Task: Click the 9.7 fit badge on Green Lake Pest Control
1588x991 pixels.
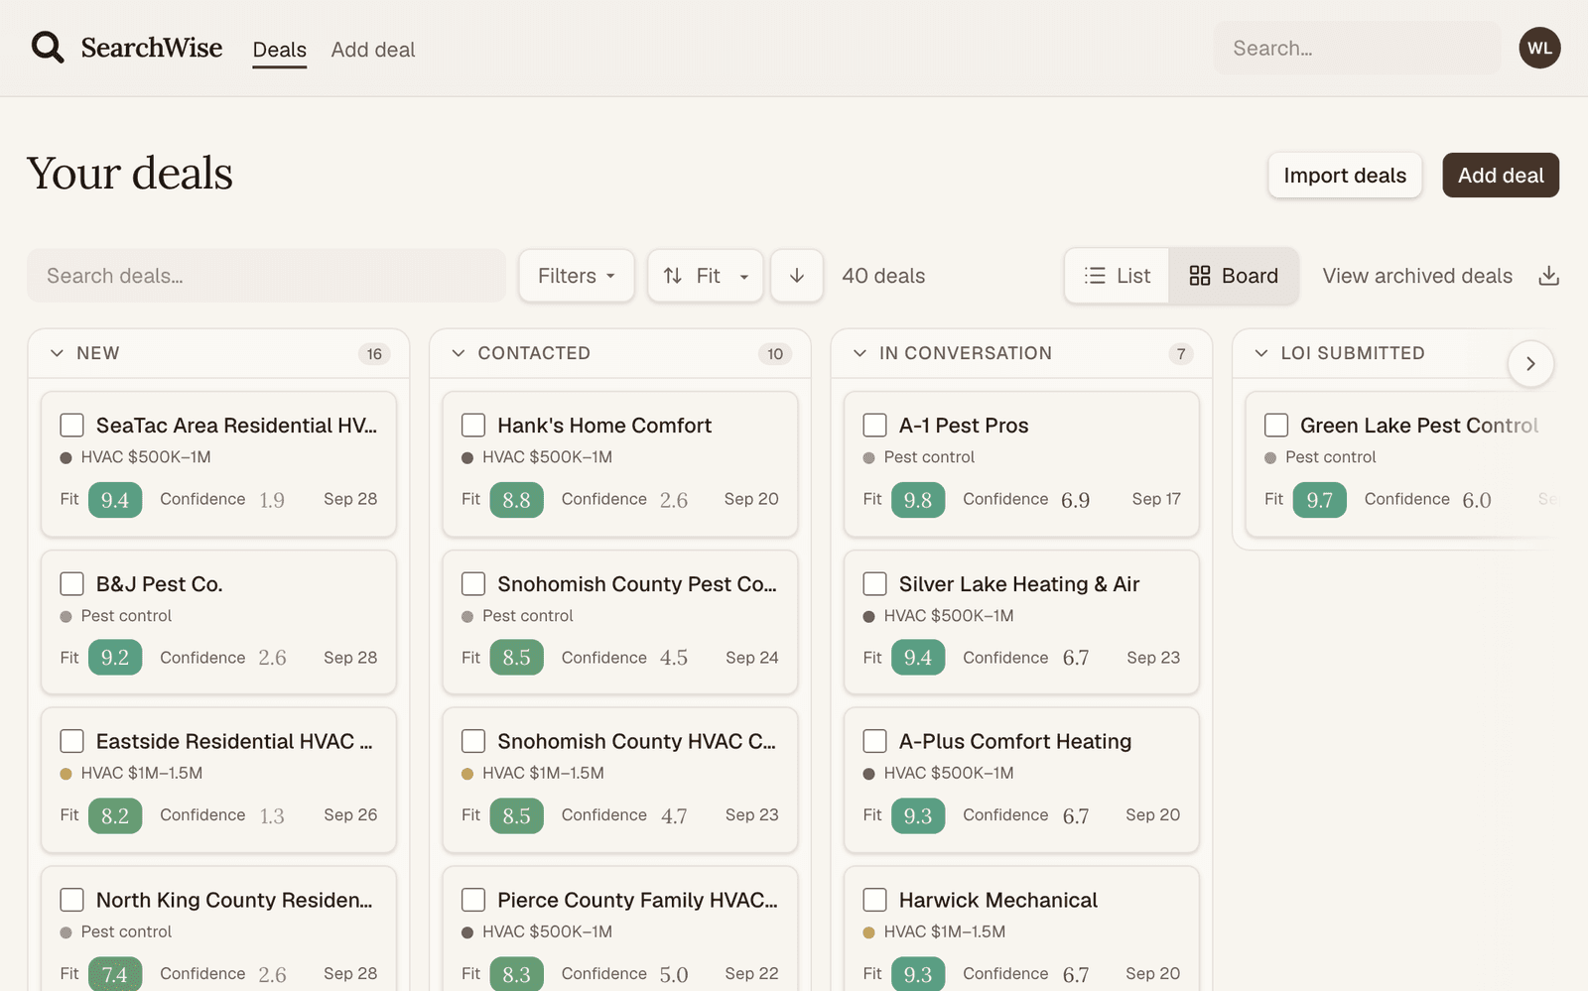Action: 1319,500
